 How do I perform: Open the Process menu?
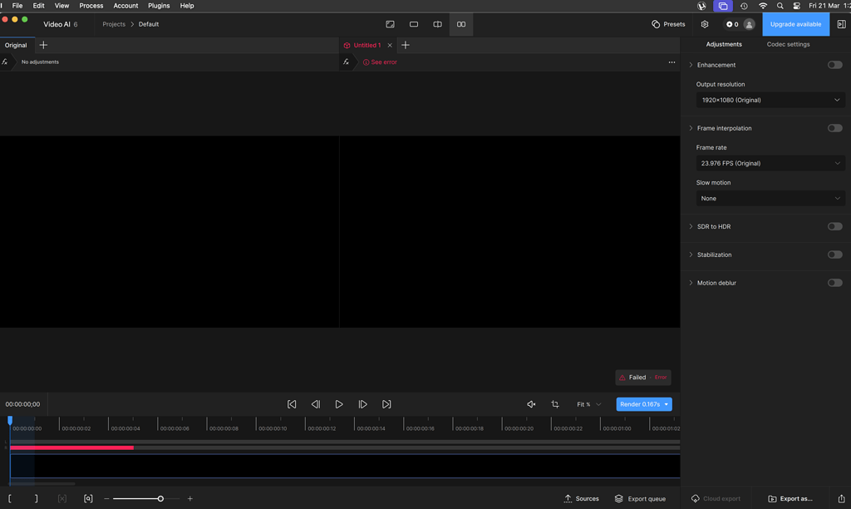click(91, 5)
